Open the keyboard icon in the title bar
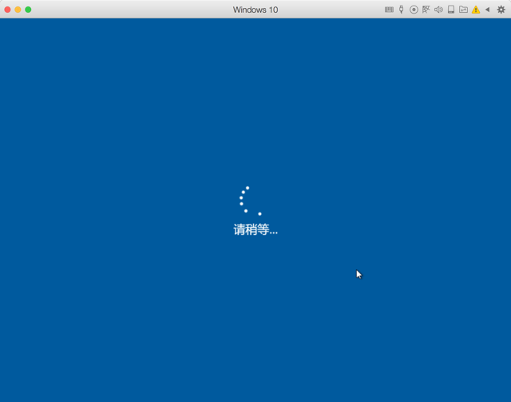Viewport: 511px width, 402px height. [x=389, y=10]
